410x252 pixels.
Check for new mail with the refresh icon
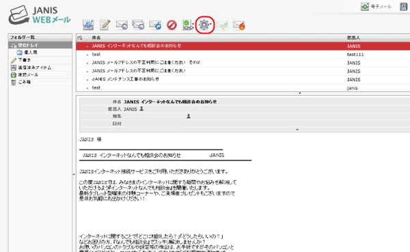point(88,25)
